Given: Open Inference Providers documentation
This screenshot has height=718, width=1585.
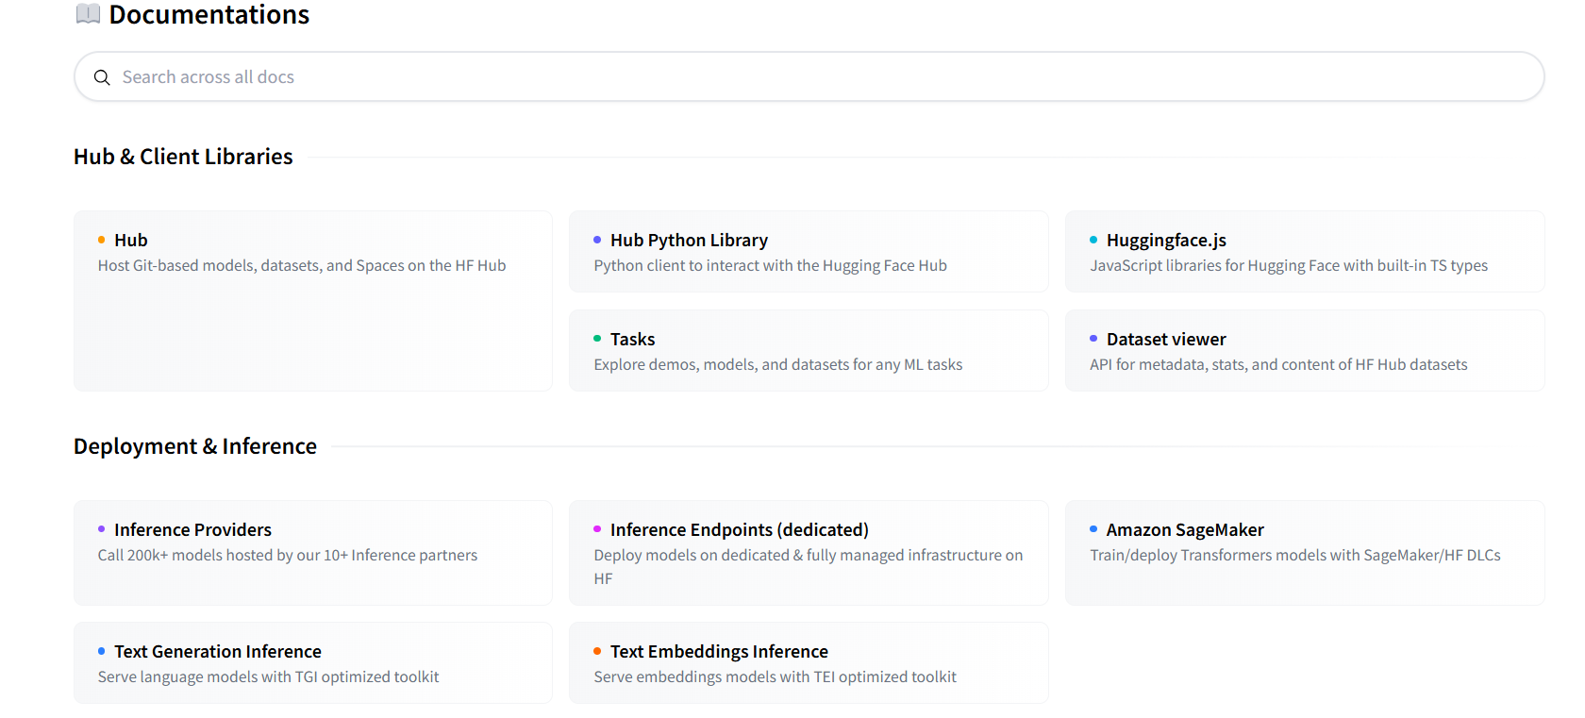Looking at the screenshot, I should [x=312, y=553].
